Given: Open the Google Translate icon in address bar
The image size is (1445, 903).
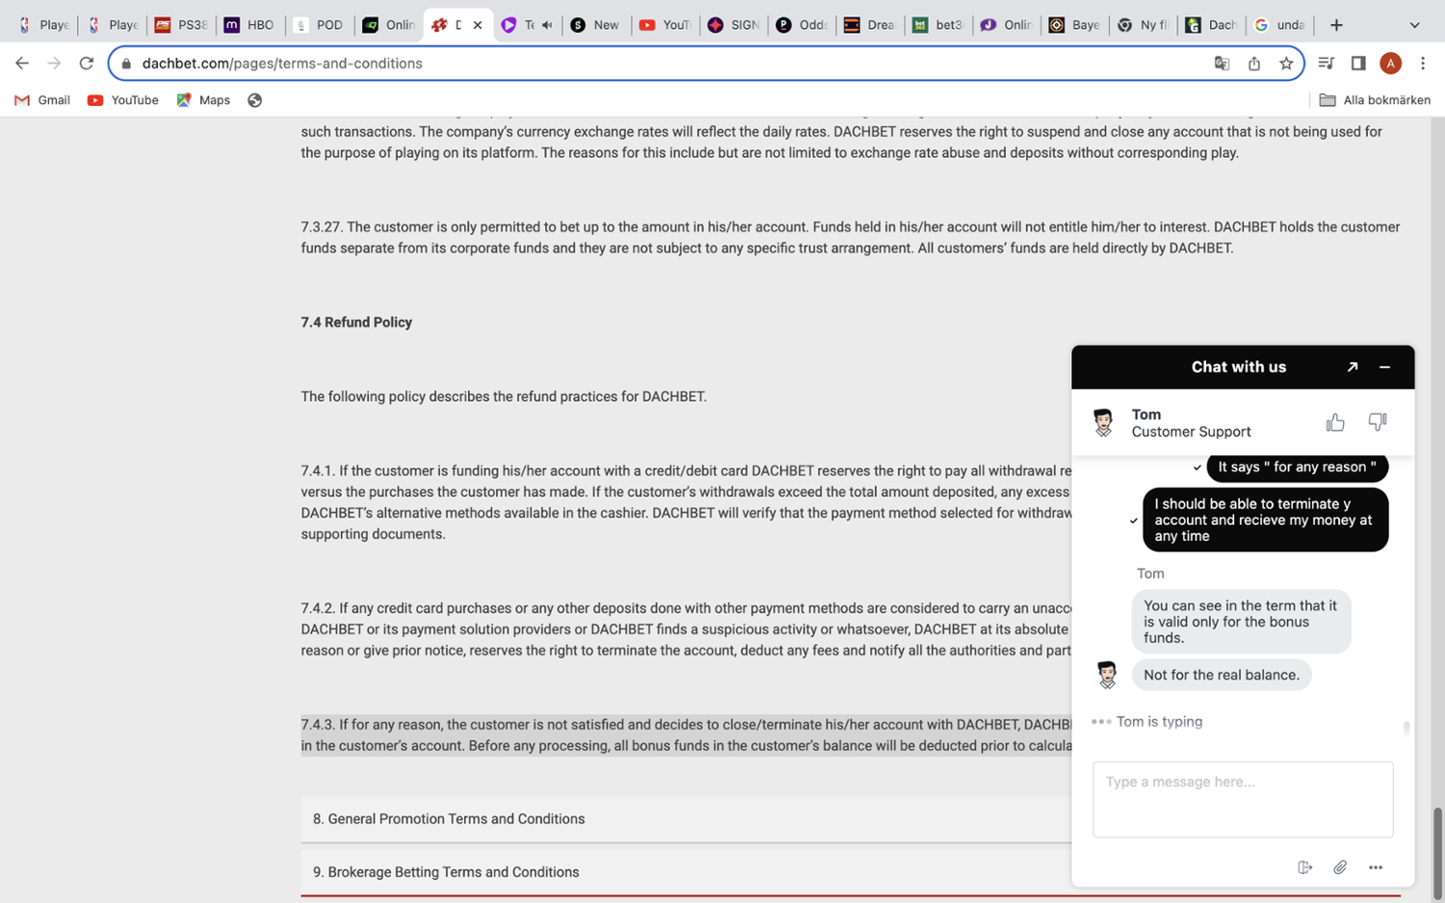Looking at the screenshot, I should [1222, 64].
